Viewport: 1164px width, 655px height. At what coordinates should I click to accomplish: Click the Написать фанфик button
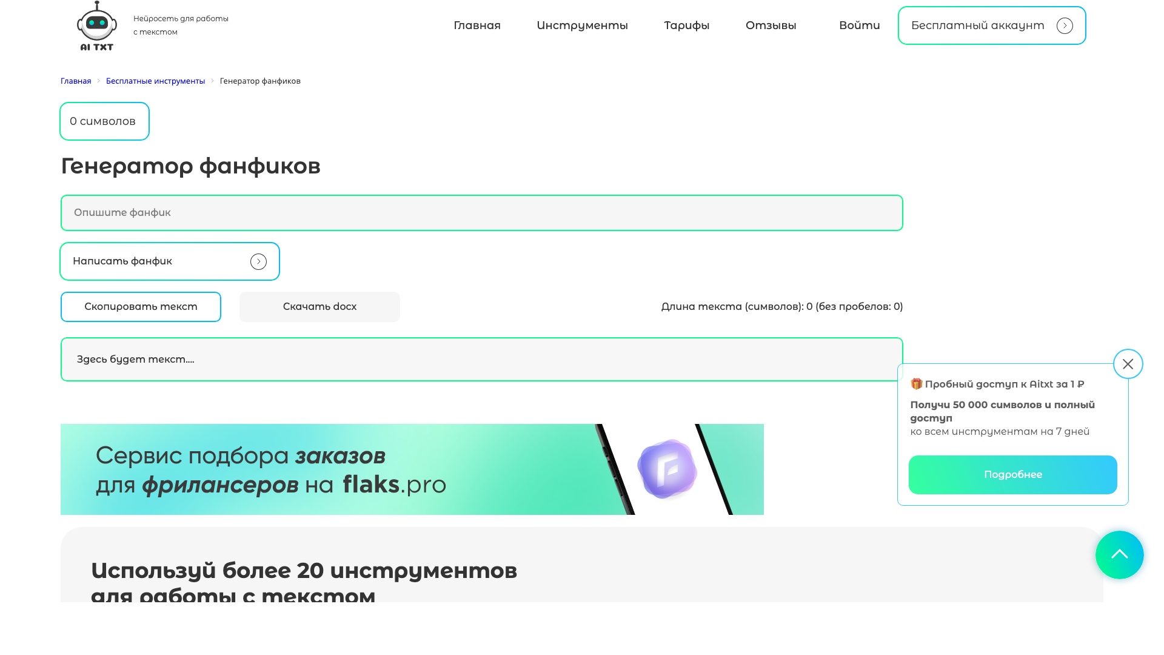[169, 261]
